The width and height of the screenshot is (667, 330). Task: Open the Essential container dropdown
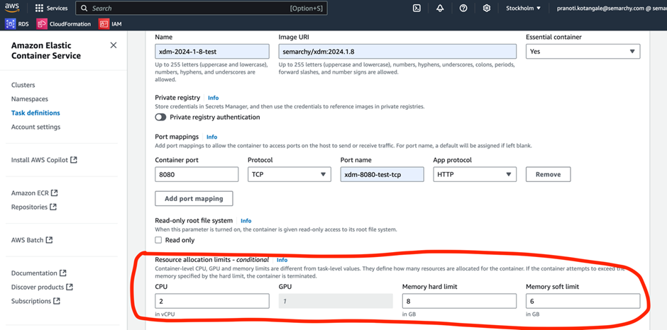[583, 52]
